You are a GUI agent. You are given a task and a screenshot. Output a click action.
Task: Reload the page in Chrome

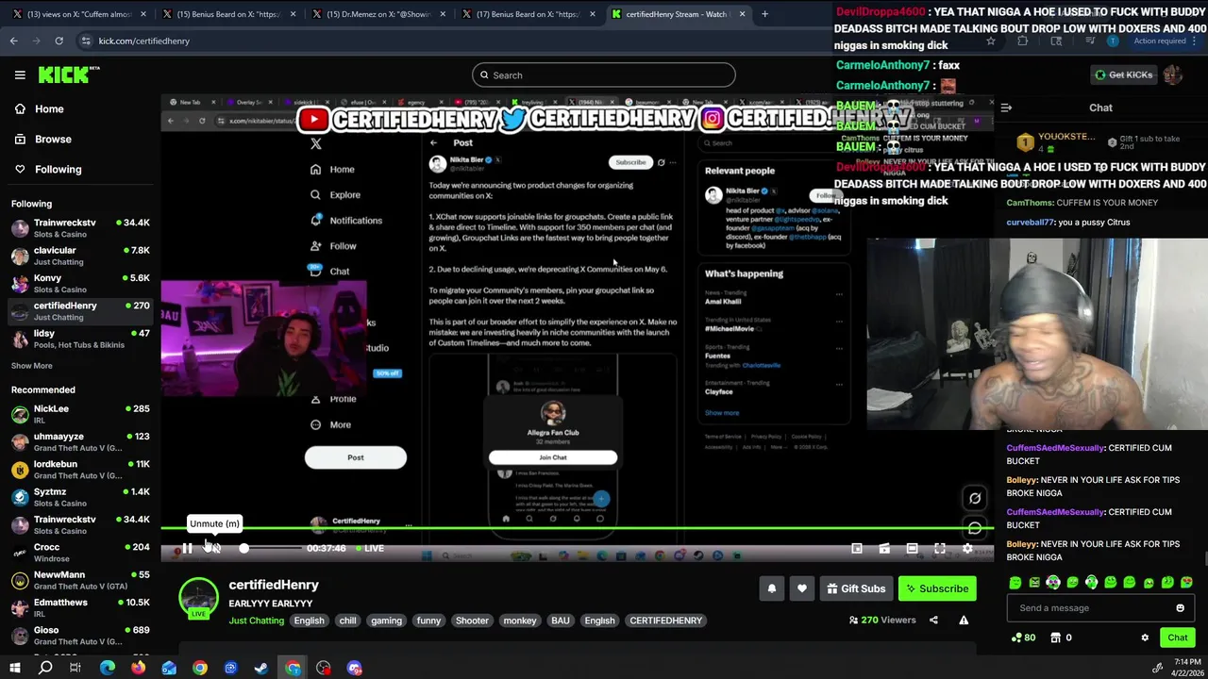(59, 41)
